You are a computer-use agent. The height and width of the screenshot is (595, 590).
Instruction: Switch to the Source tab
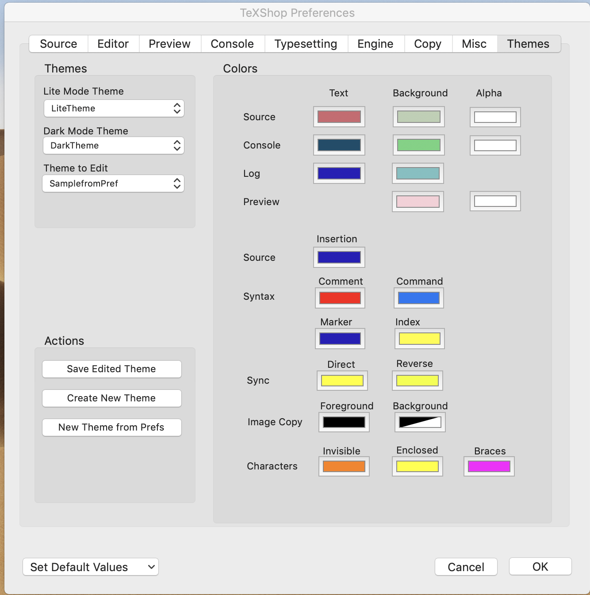(58, 44)
